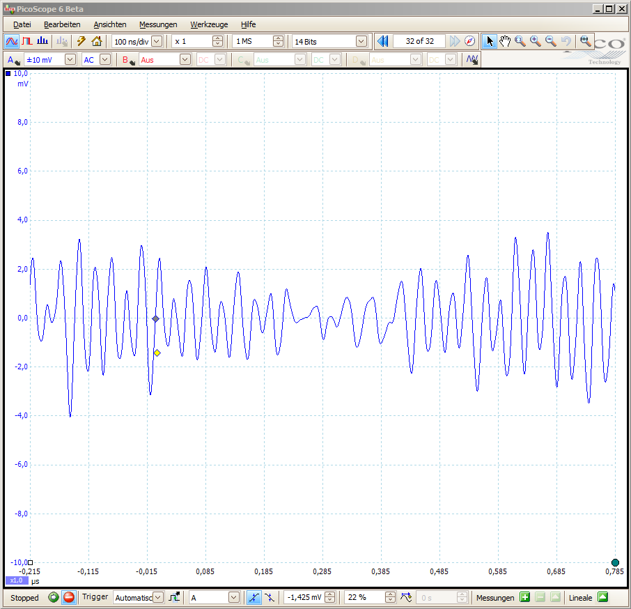Viewport: 631px width, 609px height.
Task: Open the Lineale rulers legend icon
Action: click(x=603, y=597)
